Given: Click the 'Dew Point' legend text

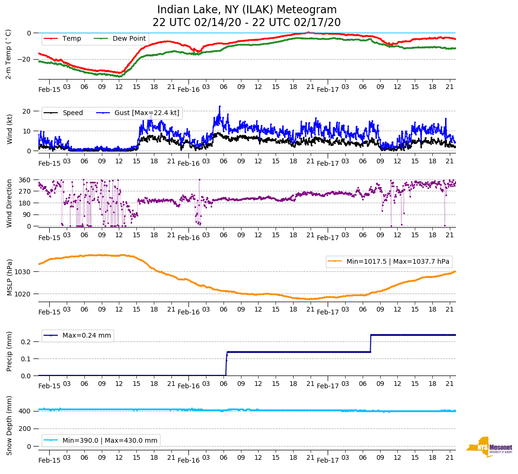Looking at the screenshot, I should (x=129, y=39).
